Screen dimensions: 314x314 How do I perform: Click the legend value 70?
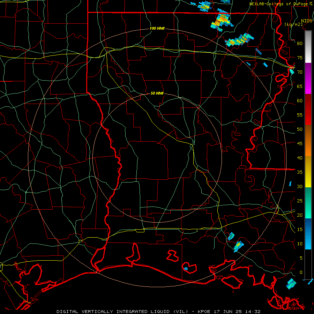click(x=300, y=72)
